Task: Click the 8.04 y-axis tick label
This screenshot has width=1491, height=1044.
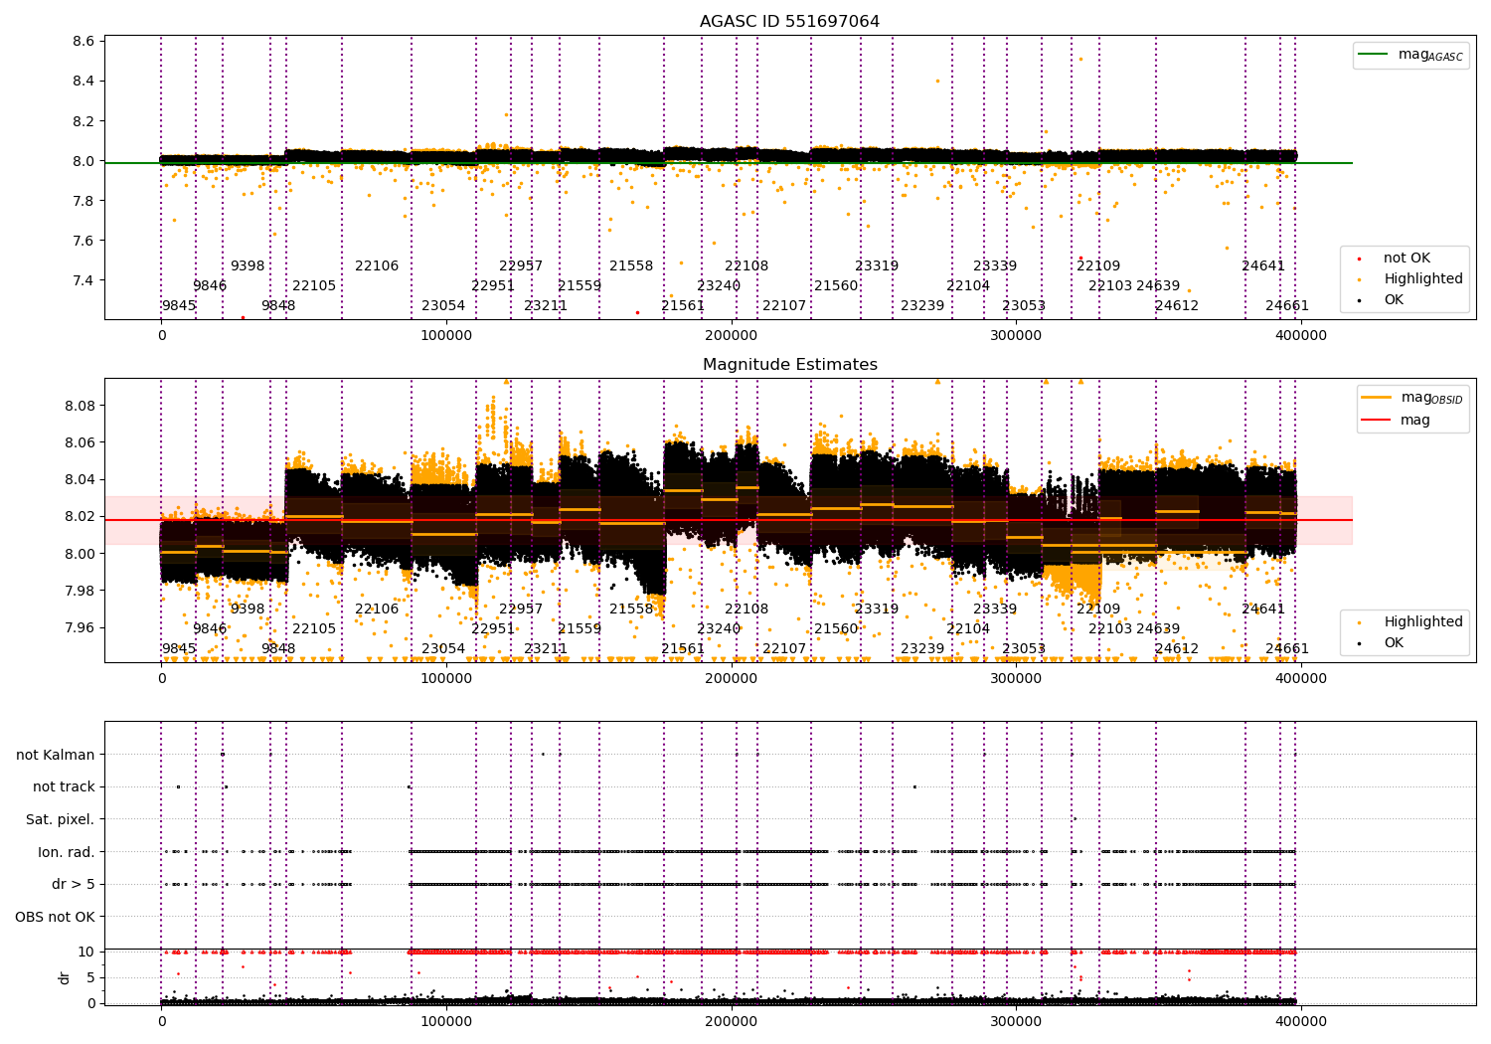Action: [80, 479]
